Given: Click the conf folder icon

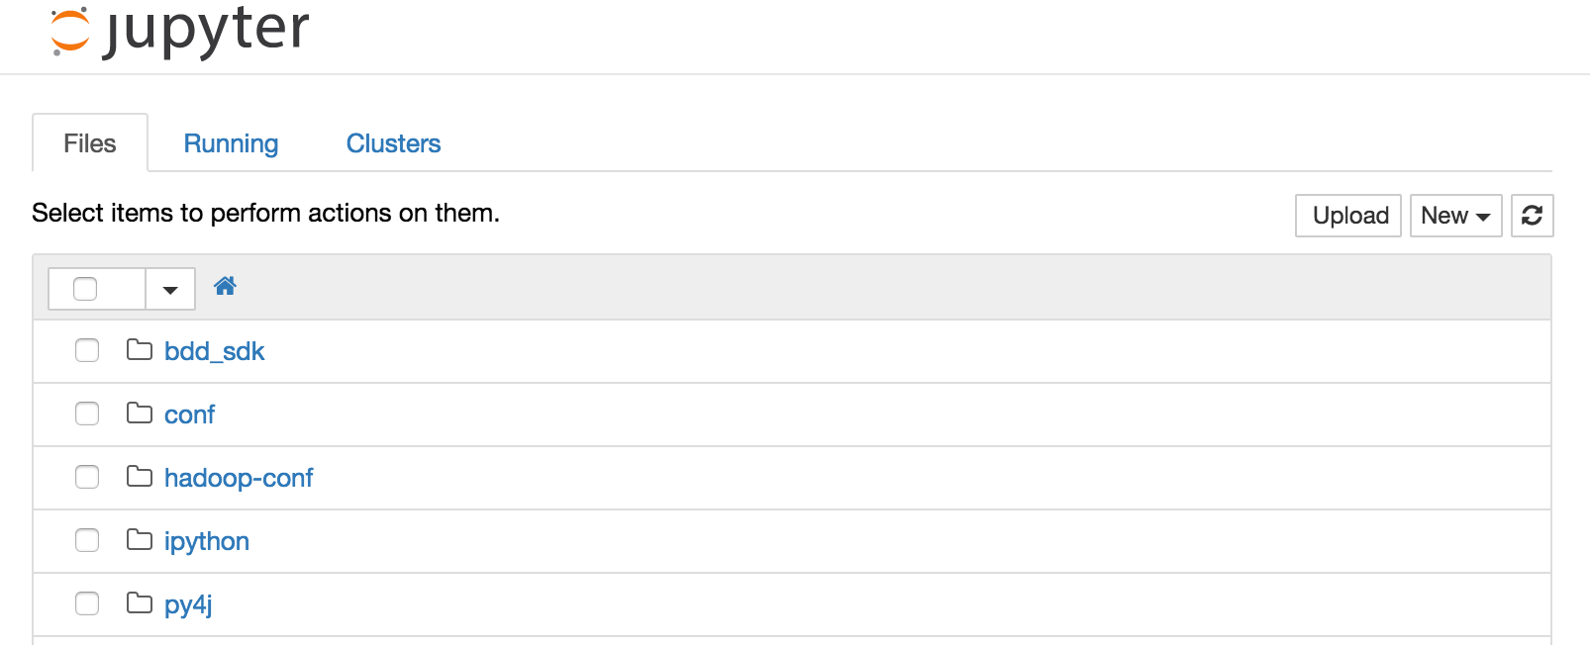Looking at the screenshot, I should (x=140, y=414).
